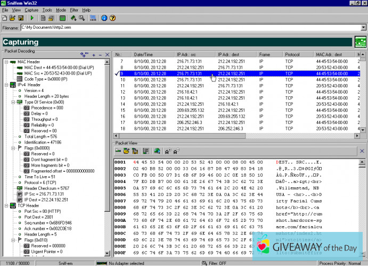The width and height of the screenshot is (368, 266).
Task: Open the Filter menu
Action: (x=73, y=10)
